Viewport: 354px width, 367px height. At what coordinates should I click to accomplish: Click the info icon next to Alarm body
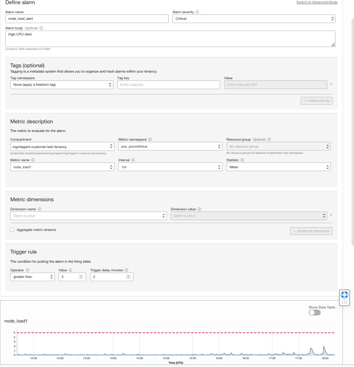(x=41, y=28)
